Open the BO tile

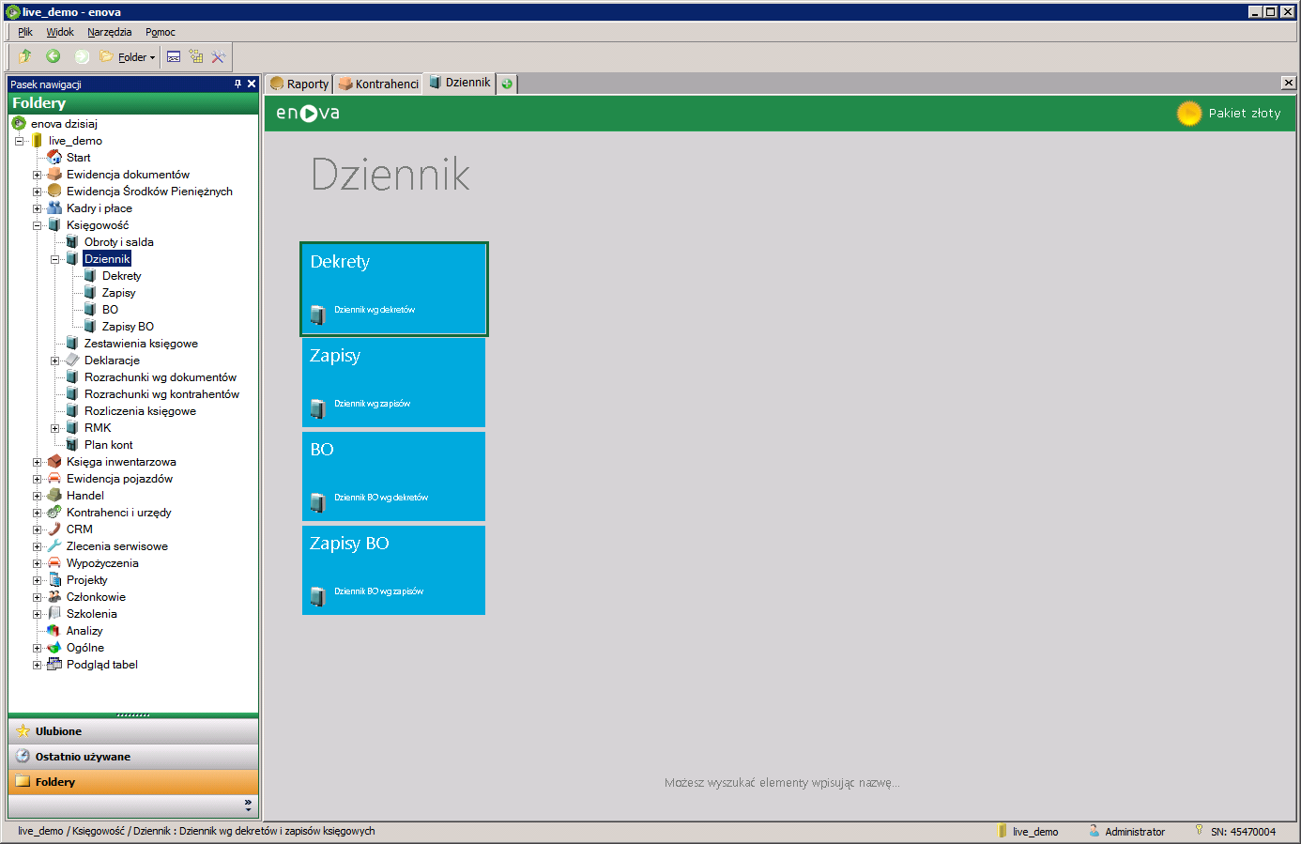[394, 476]
